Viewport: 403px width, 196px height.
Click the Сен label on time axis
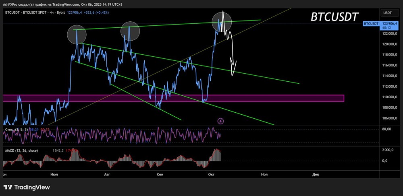click(x=160, y=174)
